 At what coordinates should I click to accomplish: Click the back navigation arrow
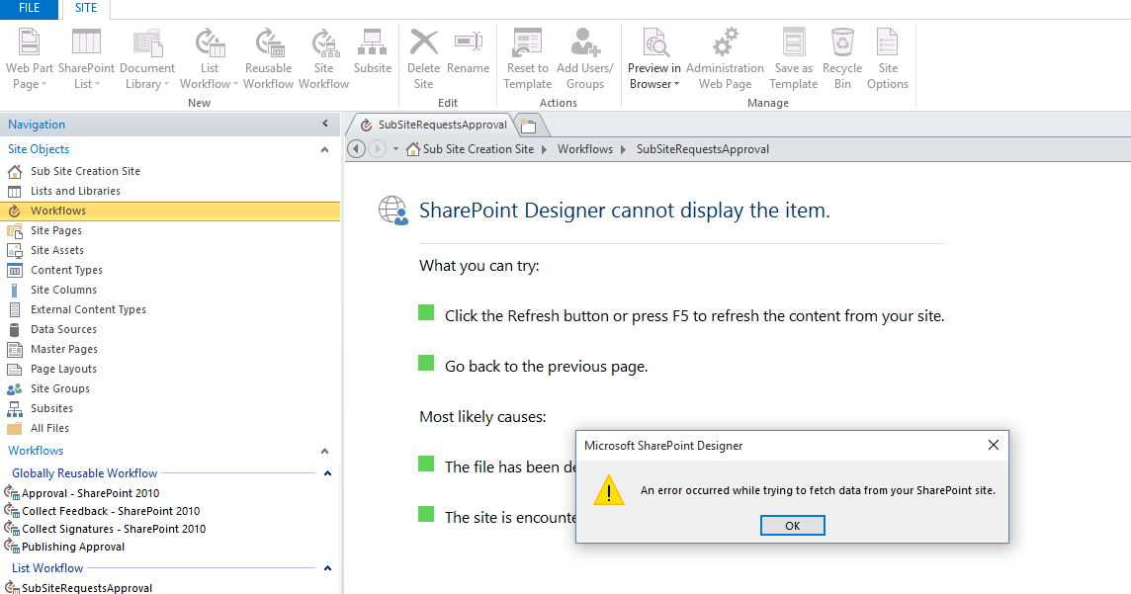pos(356,147)
